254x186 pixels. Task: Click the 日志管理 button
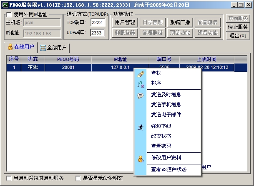coord(152,22)
